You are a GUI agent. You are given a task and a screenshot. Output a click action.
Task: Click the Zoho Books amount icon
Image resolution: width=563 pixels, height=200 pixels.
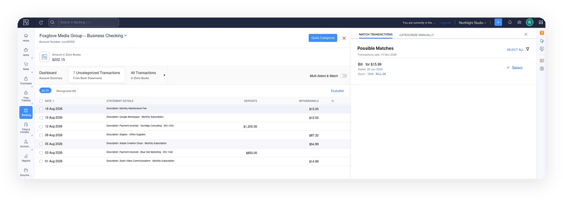pyautogui.click(x=44, y=57)
